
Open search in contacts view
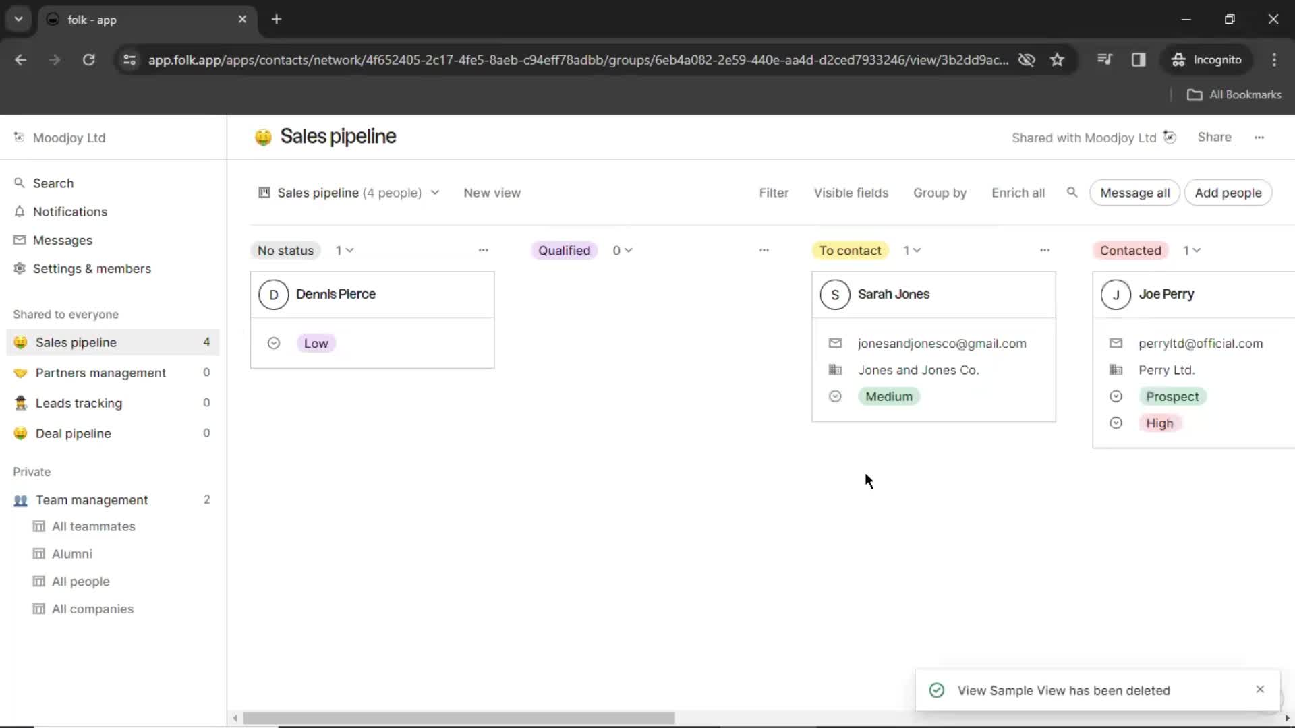(x=1072, y=193)
